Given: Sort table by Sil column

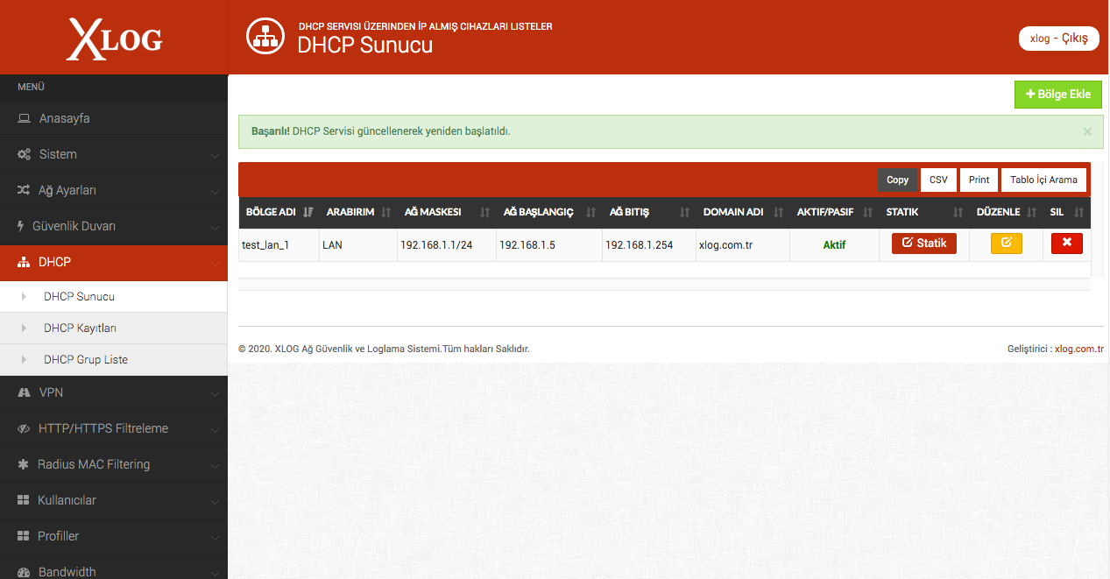Looking at the screenshot, I should 1066,212.
